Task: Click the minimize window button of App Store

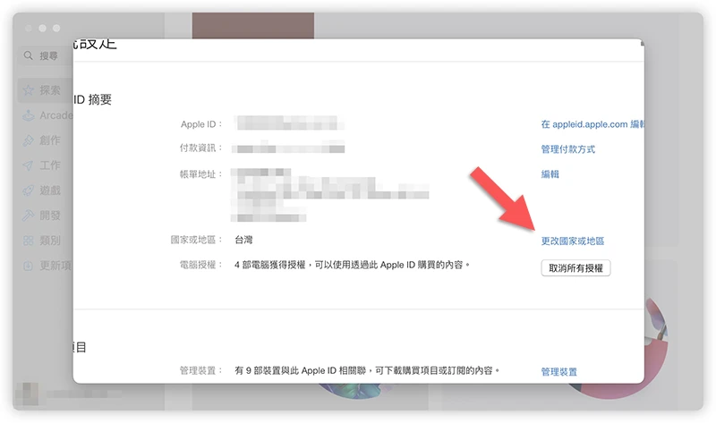Action: 42,29
